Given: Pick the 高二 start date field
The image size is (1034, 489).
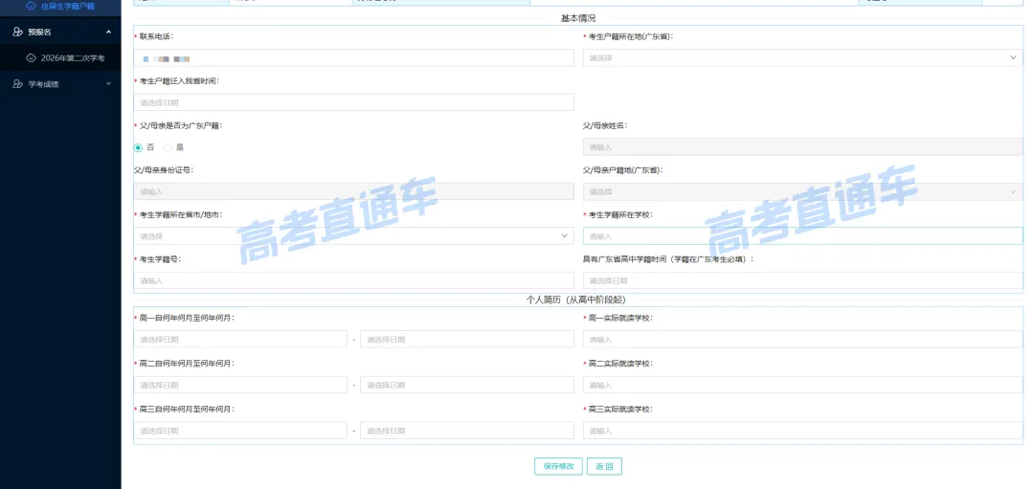Looking at the screenshot, I should point(240,385).
